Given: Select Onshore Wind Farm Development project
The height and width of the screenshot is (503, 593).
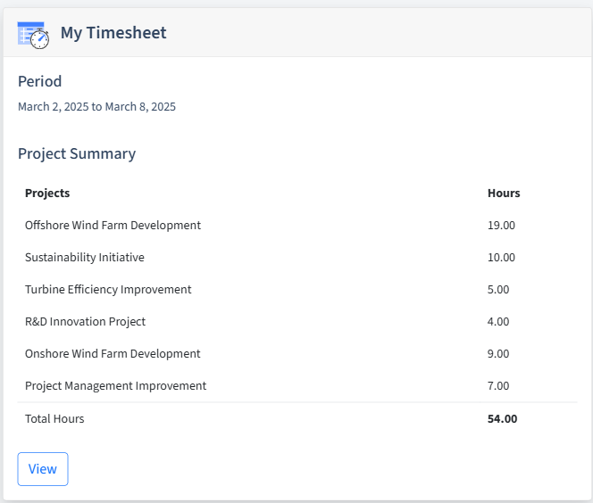Looking at the screenshot, I should [x=113, y=353].
